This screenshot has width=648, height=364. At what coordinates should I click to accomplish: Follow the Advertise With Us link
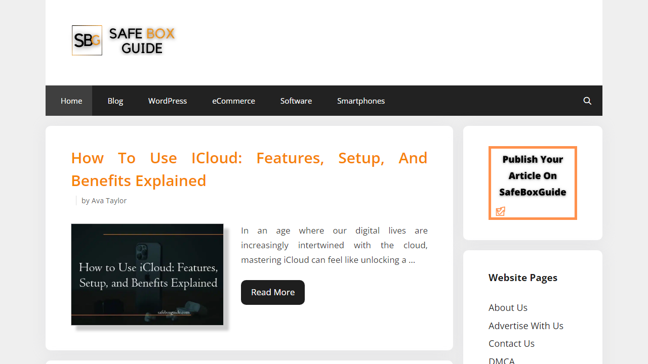pos(526,326)
